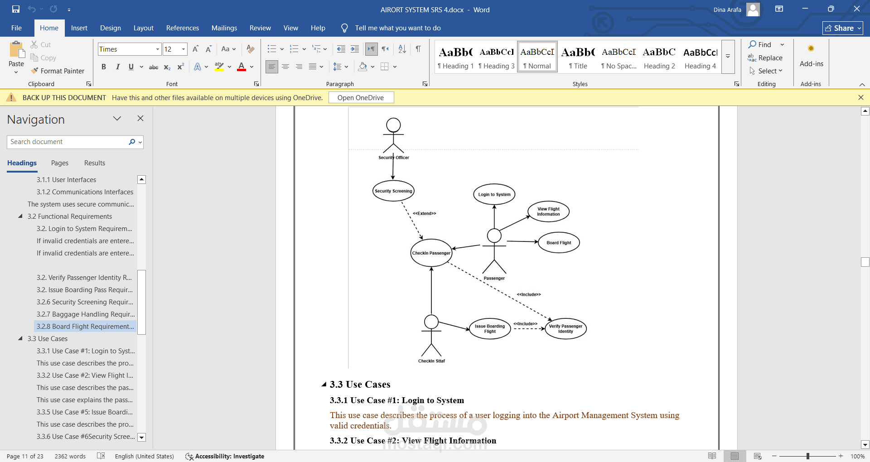Apply the Title style
Screen dimensions: 870x462
point(578,57)
